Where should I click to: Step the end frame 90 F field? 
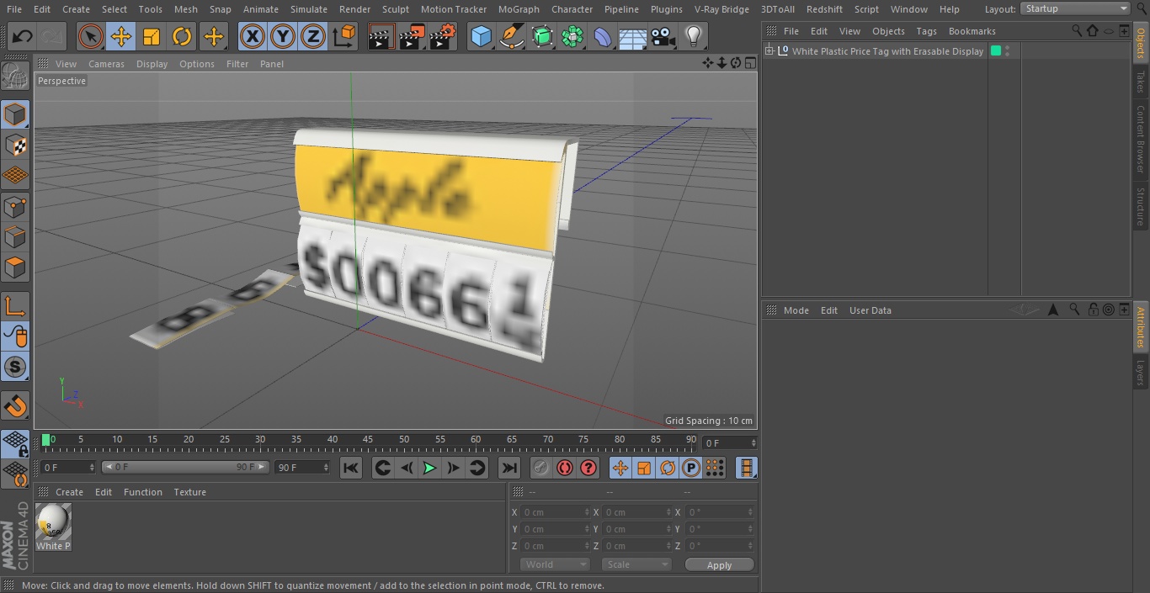(302, 467)
